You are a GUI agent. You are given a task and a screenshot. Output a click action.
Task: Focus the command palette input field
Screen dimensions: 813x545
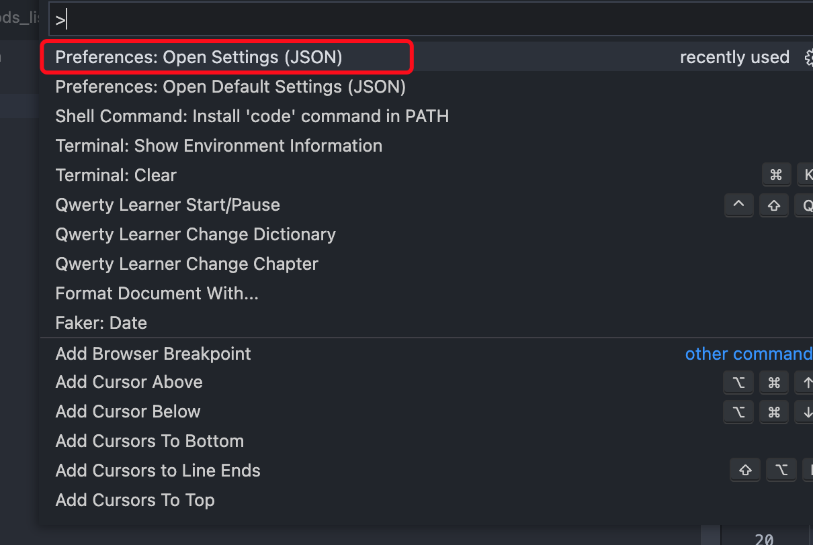(x=431, y=19)
